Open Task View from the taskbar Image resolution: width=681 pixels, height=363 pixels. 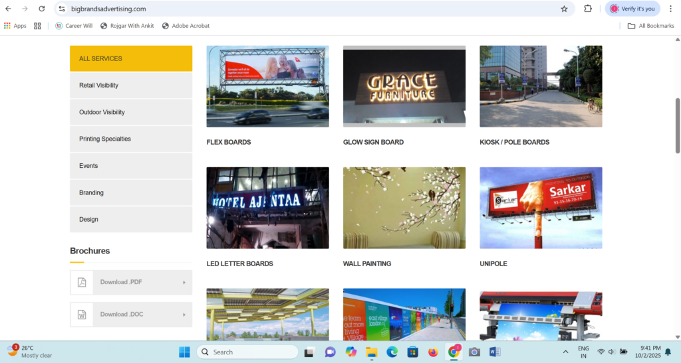tap(309, 352)
